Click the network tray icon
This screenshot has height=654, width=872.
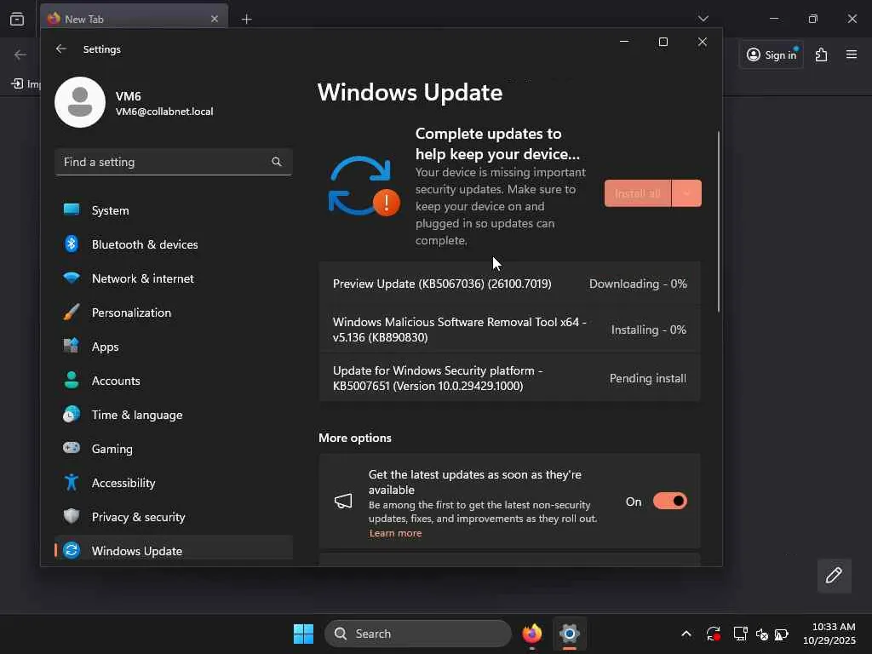coord(740,634)
